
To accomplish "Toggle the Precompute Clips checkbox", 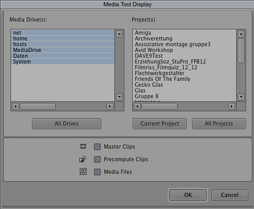I will click(x=97, y=159).
